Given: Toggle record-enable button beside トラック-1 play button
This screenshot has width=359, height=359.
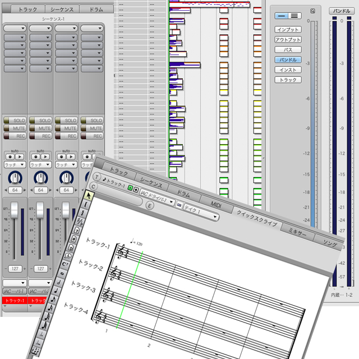Looking at the screenshot, I should 136,190.
